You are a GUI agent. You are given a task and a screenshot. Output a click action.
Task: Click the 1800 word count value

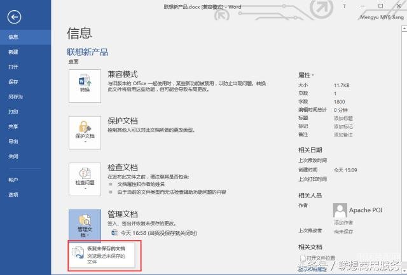tap(339, 102)
